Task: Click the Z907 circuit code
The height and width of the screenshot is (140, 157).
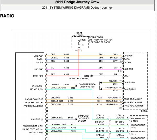Action: coord(101,74)
